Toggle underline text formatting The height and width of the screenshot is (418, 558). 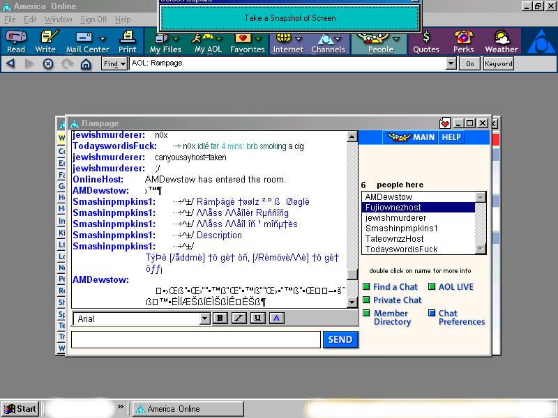point(257,318)
